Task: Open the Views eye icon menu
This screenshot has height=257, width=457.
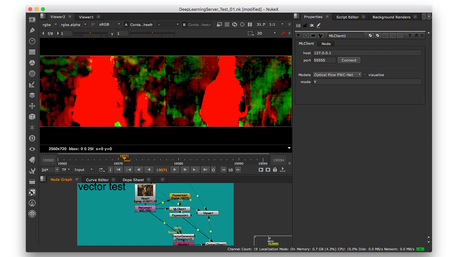Action: (x=32, y=149)
